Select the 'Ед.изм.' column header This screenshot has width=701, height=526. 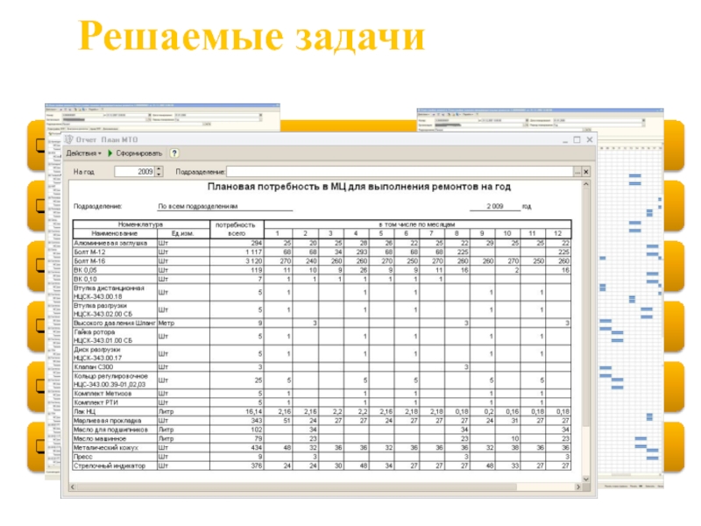(183, 233)
